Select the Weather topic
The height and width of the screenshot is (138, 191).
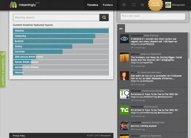pos(61,72)
